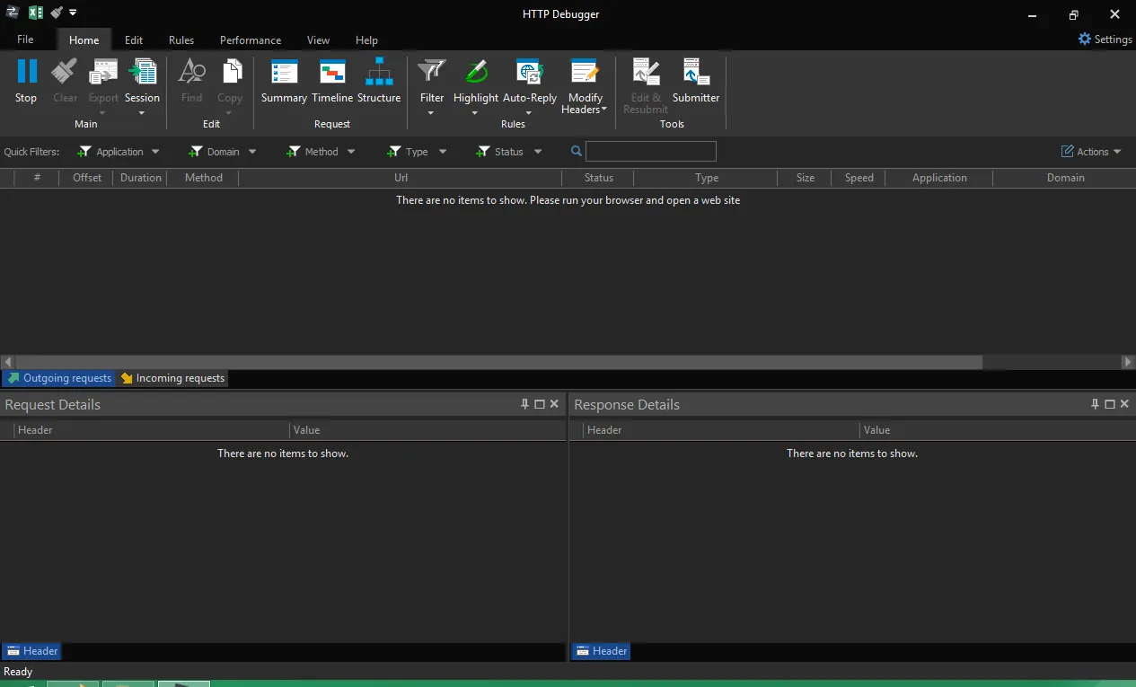Select the Home ribbon tab
The image size is (1136, 687).
[84, 40]
